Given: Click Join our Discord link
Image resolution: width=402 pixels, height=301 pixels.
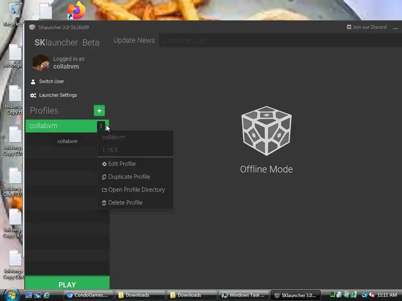Looking at the screenshot, I should click(x=369, y=27).
